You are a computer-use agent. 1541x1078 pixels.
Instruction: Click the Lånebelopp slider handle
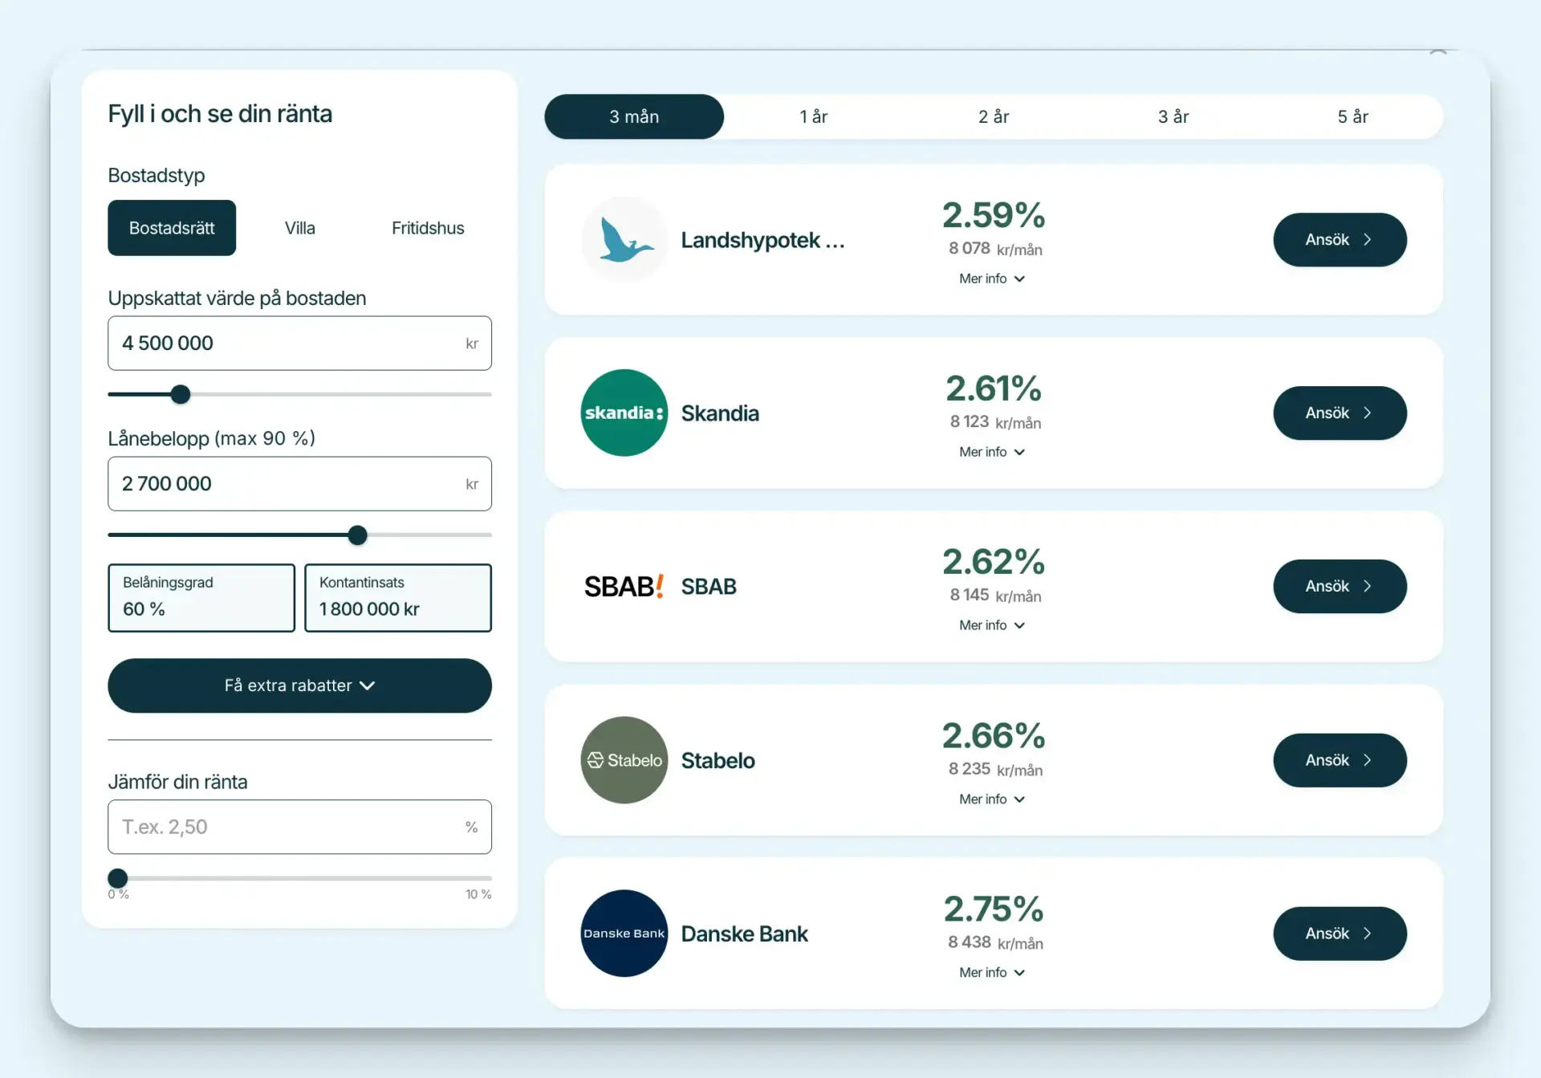(358, 535)
